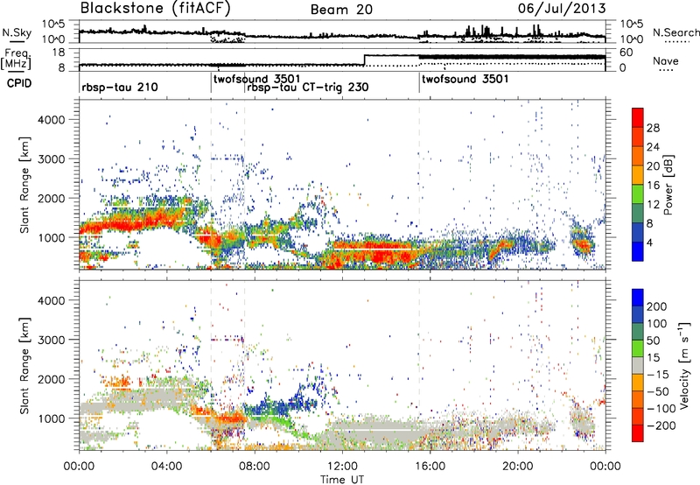Click the 'twofsound 3501' label above rbsp-tau CT-trig
Image resolution: width=700 pixels, height=485 pixels.
(256, 79)
